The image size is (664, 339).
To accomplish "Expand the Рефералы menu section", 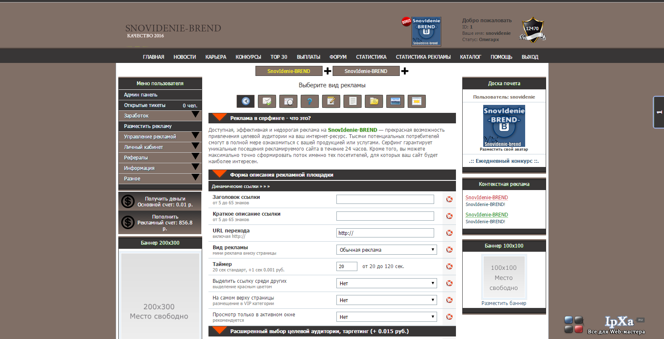I will click(160, 158).
